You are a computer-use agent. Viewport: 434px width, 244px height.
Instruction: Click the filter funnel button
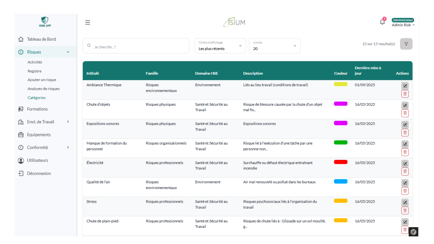click(x=406, y=44)
